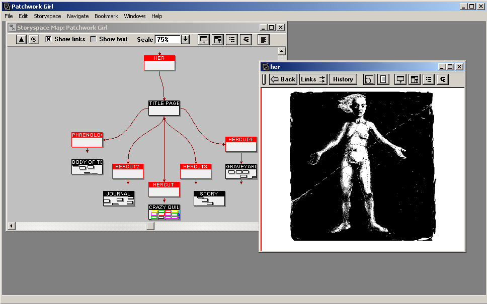Enable the Show text checkbox
This screenshot has width=487, height=304.
pyautogui.click(x=93, y=39)
